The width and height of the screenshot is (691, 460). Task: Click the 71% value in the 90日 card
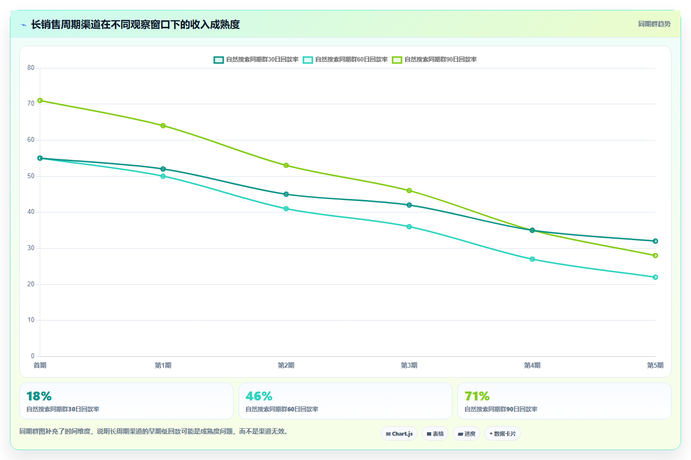click(x=477, y=396)
